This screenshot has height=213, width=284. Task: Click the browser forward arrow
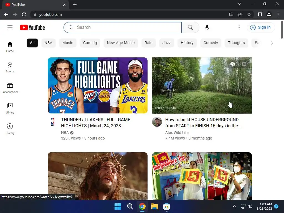click(15, 14)
